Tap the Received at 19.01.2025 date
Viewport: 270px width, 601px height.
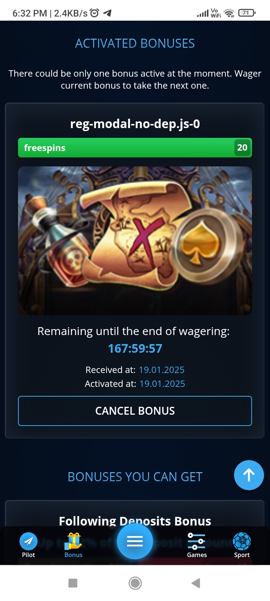pos(162,370)
